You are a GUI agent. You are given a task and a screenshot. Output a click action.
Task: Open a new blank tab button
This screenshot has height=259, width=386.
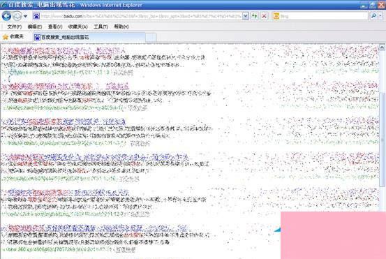pos(151,38)
